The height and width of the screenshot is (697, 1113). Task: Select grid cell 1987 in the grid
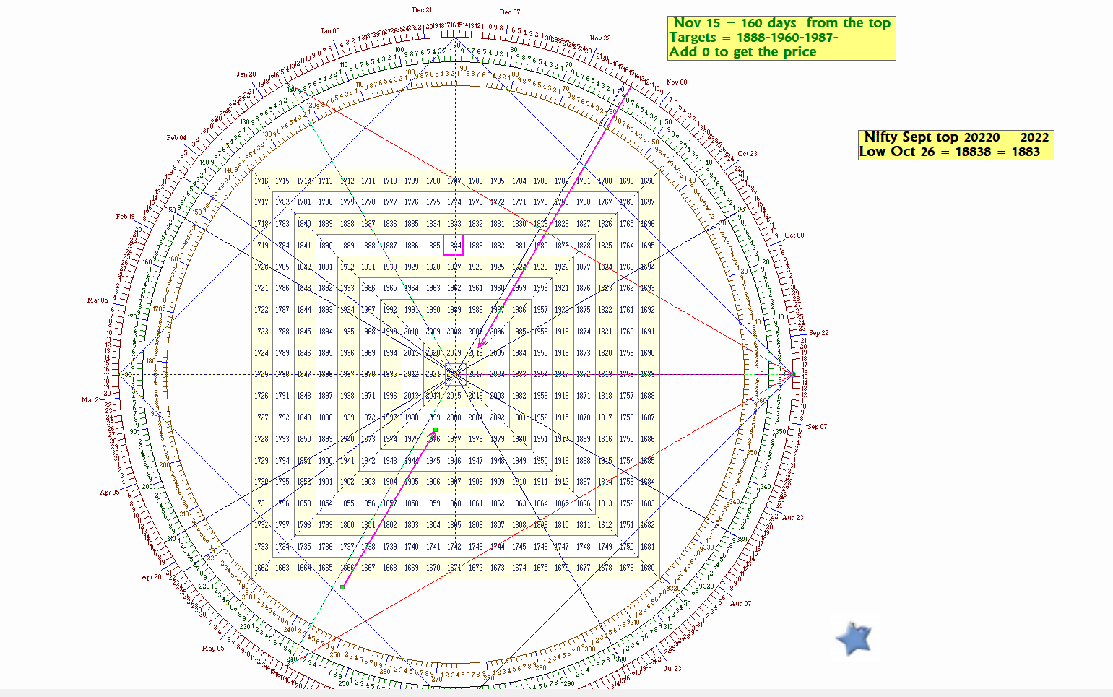498,310
